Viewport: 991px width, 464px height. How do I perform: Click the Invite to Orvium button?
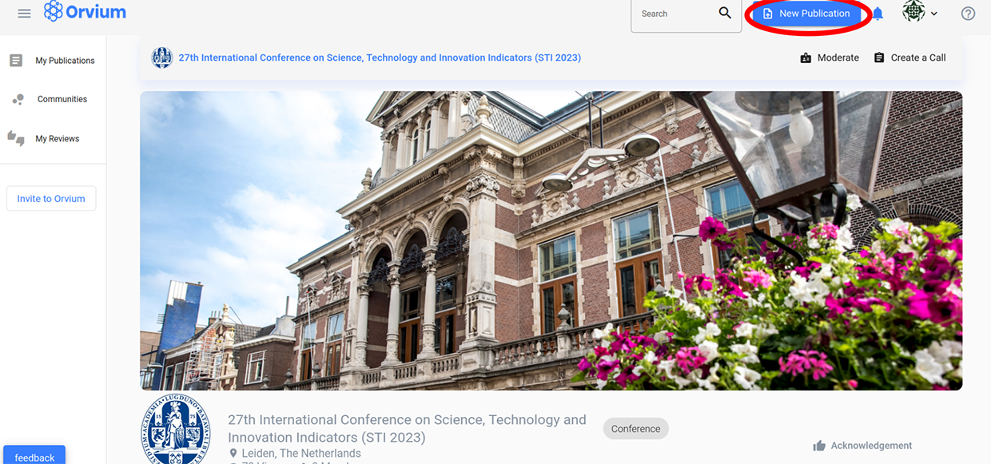click(x=51, y=199)
